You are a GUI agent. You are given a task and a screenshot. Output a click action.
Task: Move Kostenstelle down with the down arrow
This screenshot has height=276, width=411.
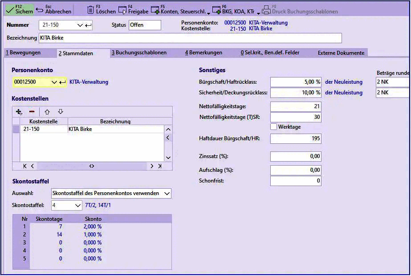[61, 112]
